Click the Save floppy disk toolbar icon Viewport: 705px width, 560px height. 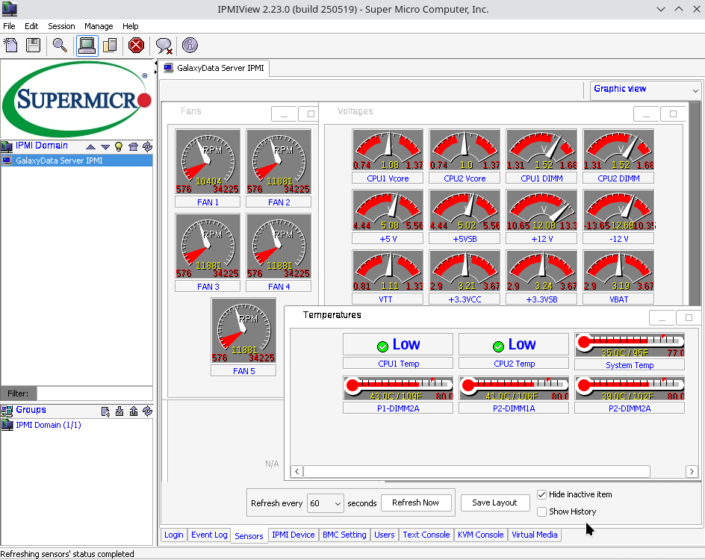[34, 46]
